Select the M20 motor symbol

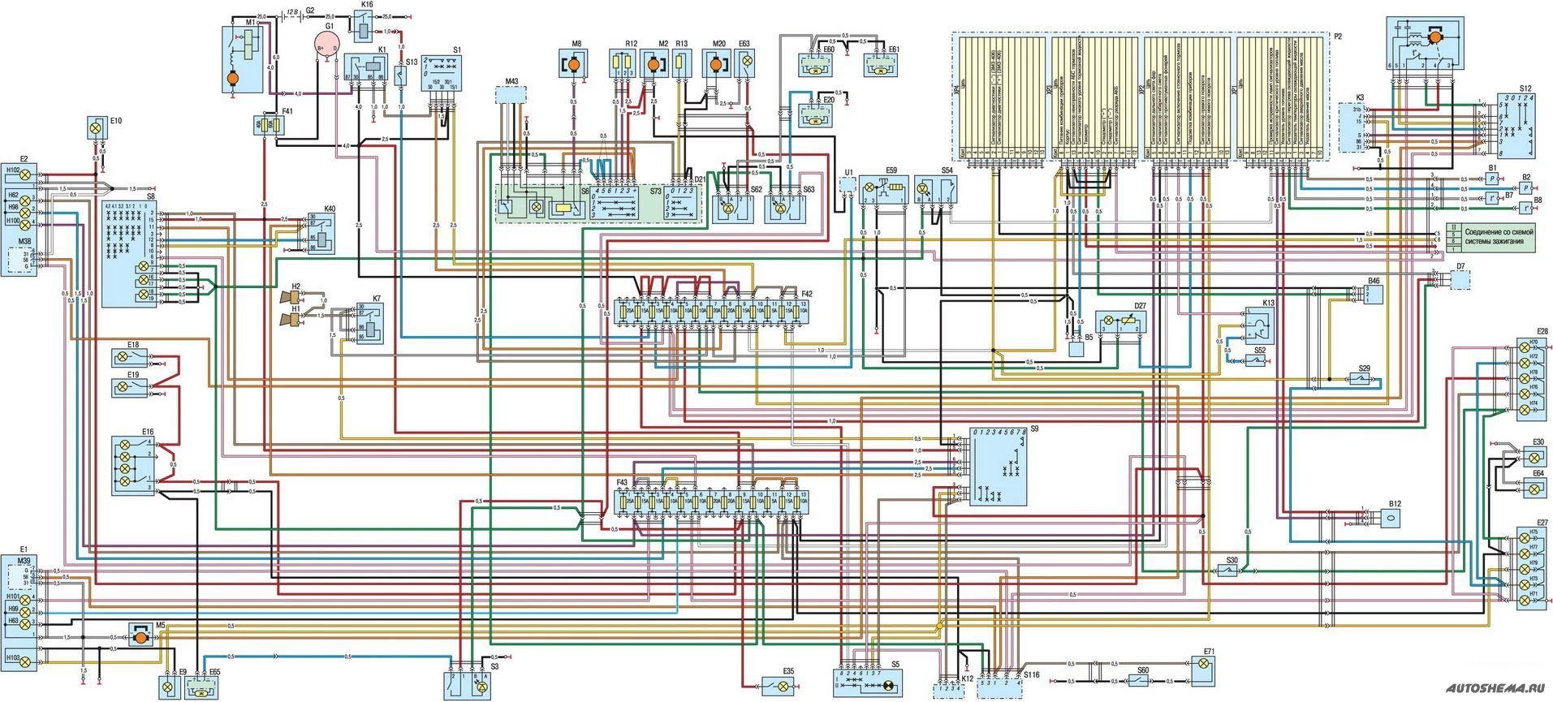coord(717,64)
